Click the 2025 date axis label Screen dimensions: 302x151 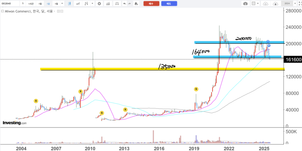264,149
